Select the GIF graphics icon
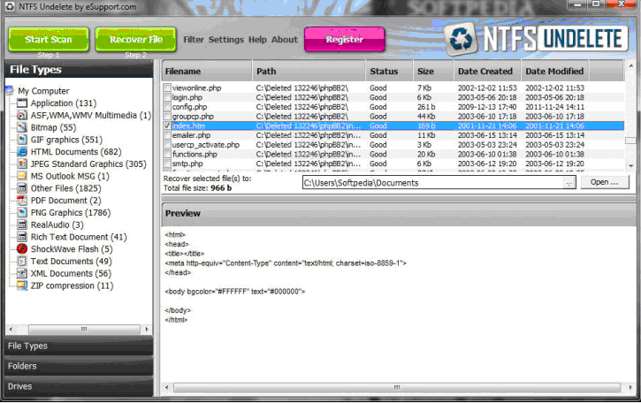Viewport: 641px width, 403px height. tap(22, 140)
